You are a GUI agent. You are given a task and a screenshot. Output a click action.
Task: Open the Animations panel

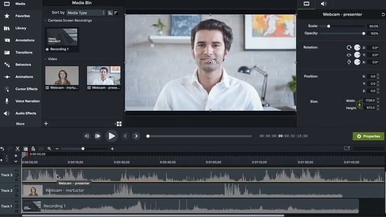coord(19,77)
